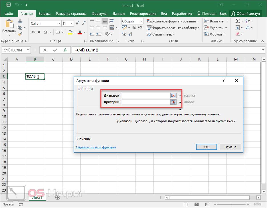Cancel formula entry with X icon
Viewport: 267px width, 208px height.
coord(45,50)
